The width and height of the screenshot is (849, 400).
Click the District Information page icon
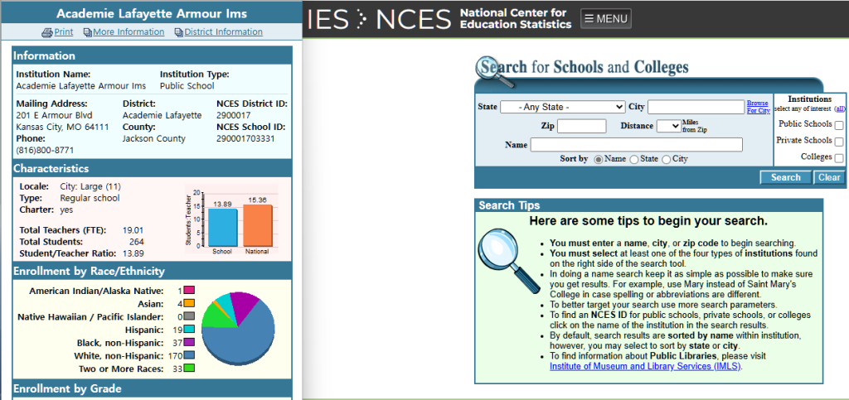tap(179, 32)
